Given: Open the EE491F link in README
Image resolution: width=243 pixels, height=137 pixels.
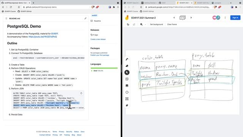Looking at the screenshot, I should (x=55, y=33).
